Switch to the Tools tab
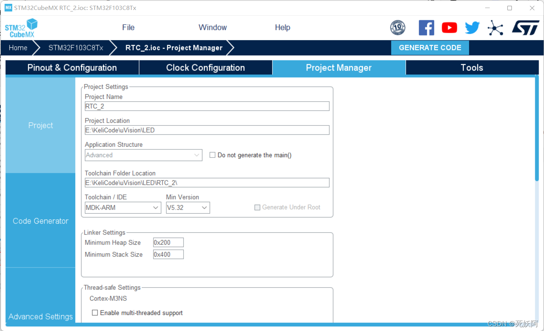 472,68
